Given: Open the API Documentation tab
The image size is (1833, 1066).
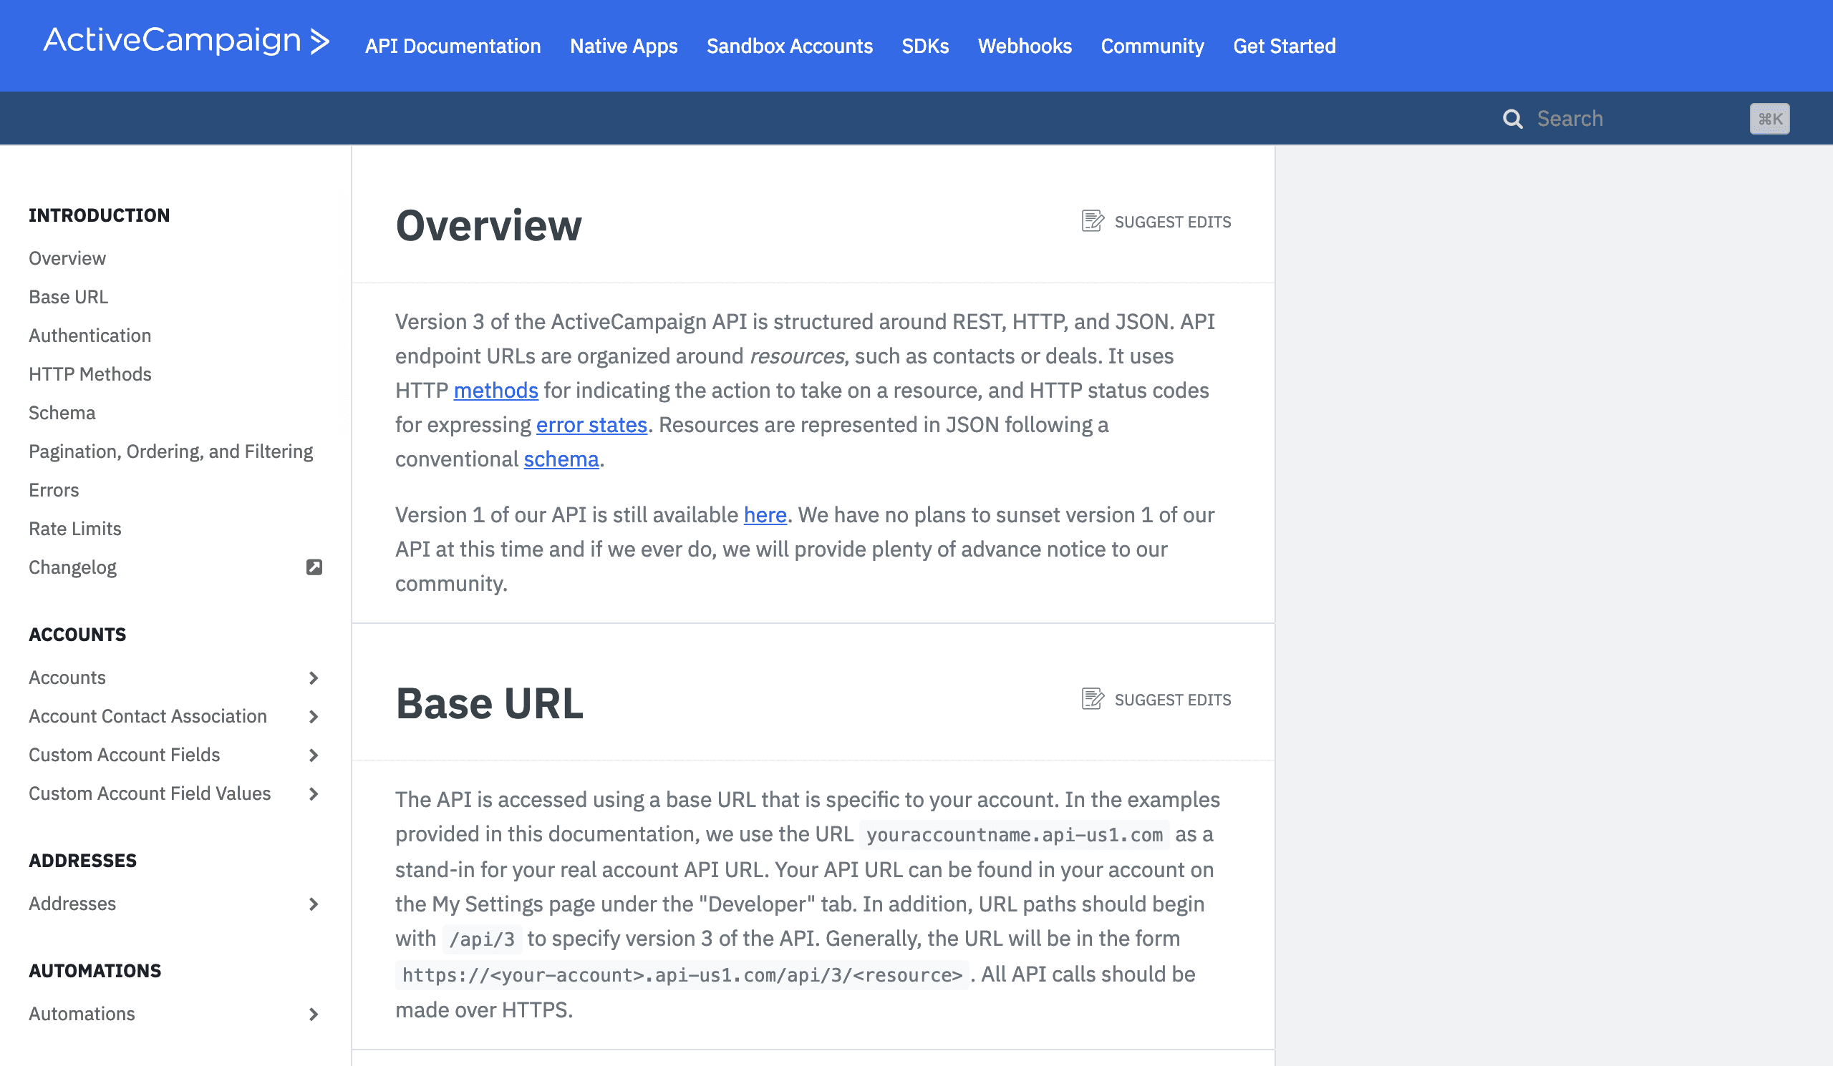Looking at the screenshot, I should pos(453,46).
